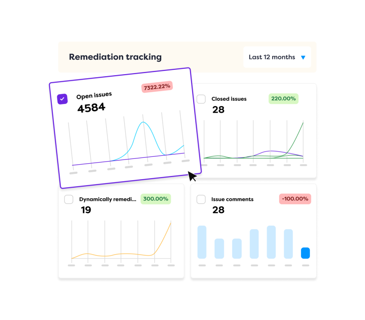Click the dark blue bar in Issue comments

(305, 253)
